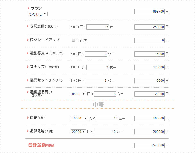Click the red arrow beside 棺グレードアップ
The height and width of the screenshot is (153, 195).
point(28,40)
